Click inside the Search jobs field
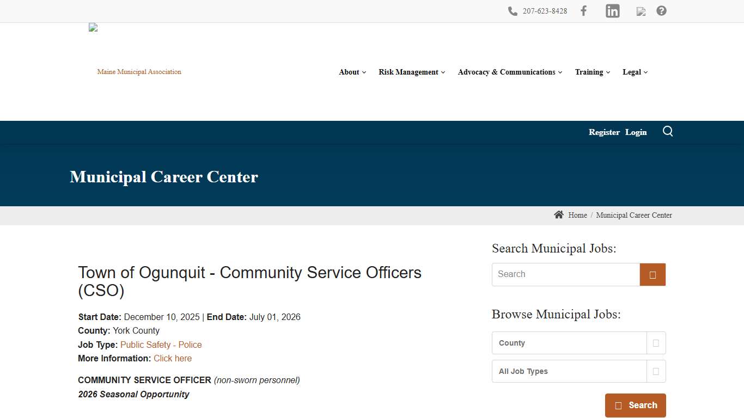The image size is (744, 418). (565, 274)
